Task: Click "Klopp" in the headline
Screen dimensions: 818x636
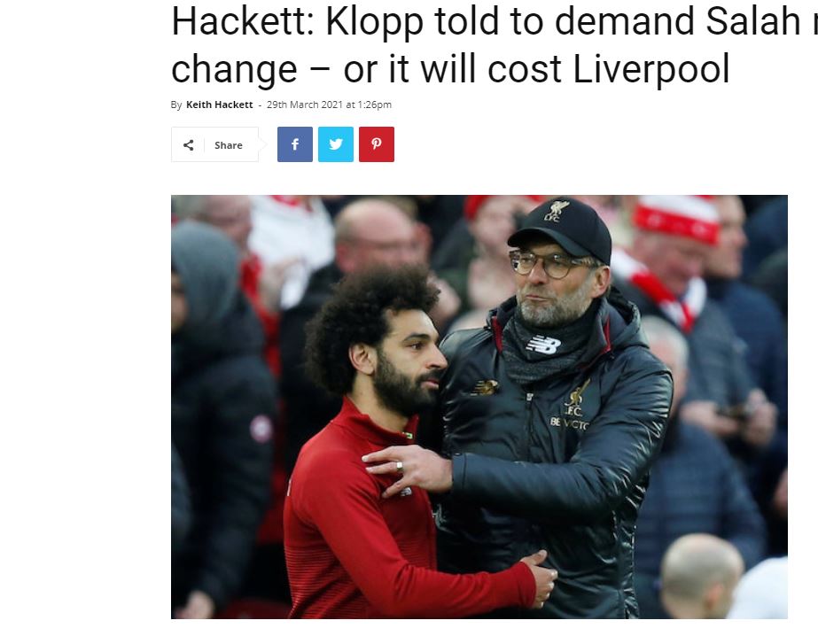Action: click(x=374, y=22)
